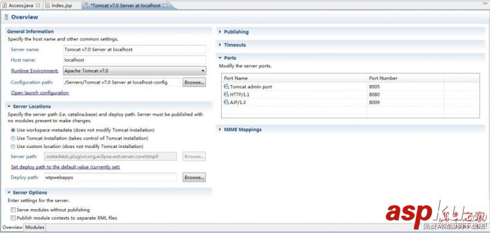Click the Port Name column header
The image size is (490, 233).
[x=294, y=78]
